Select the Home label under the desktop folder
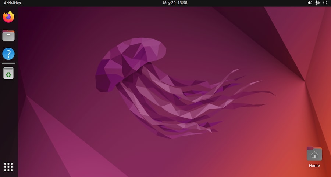331x177 pixels. 314,166
